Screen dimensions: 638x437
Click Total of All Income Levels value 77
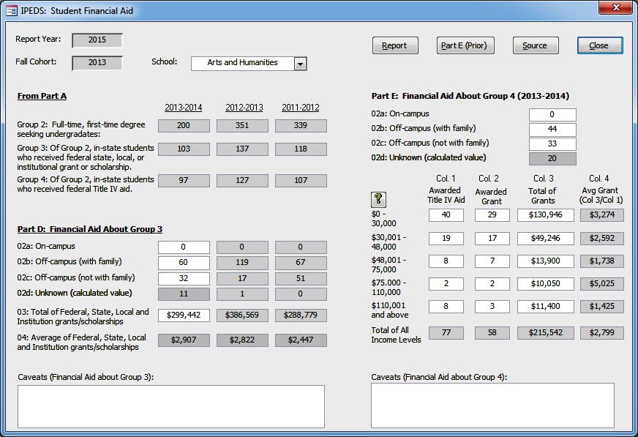446,333
